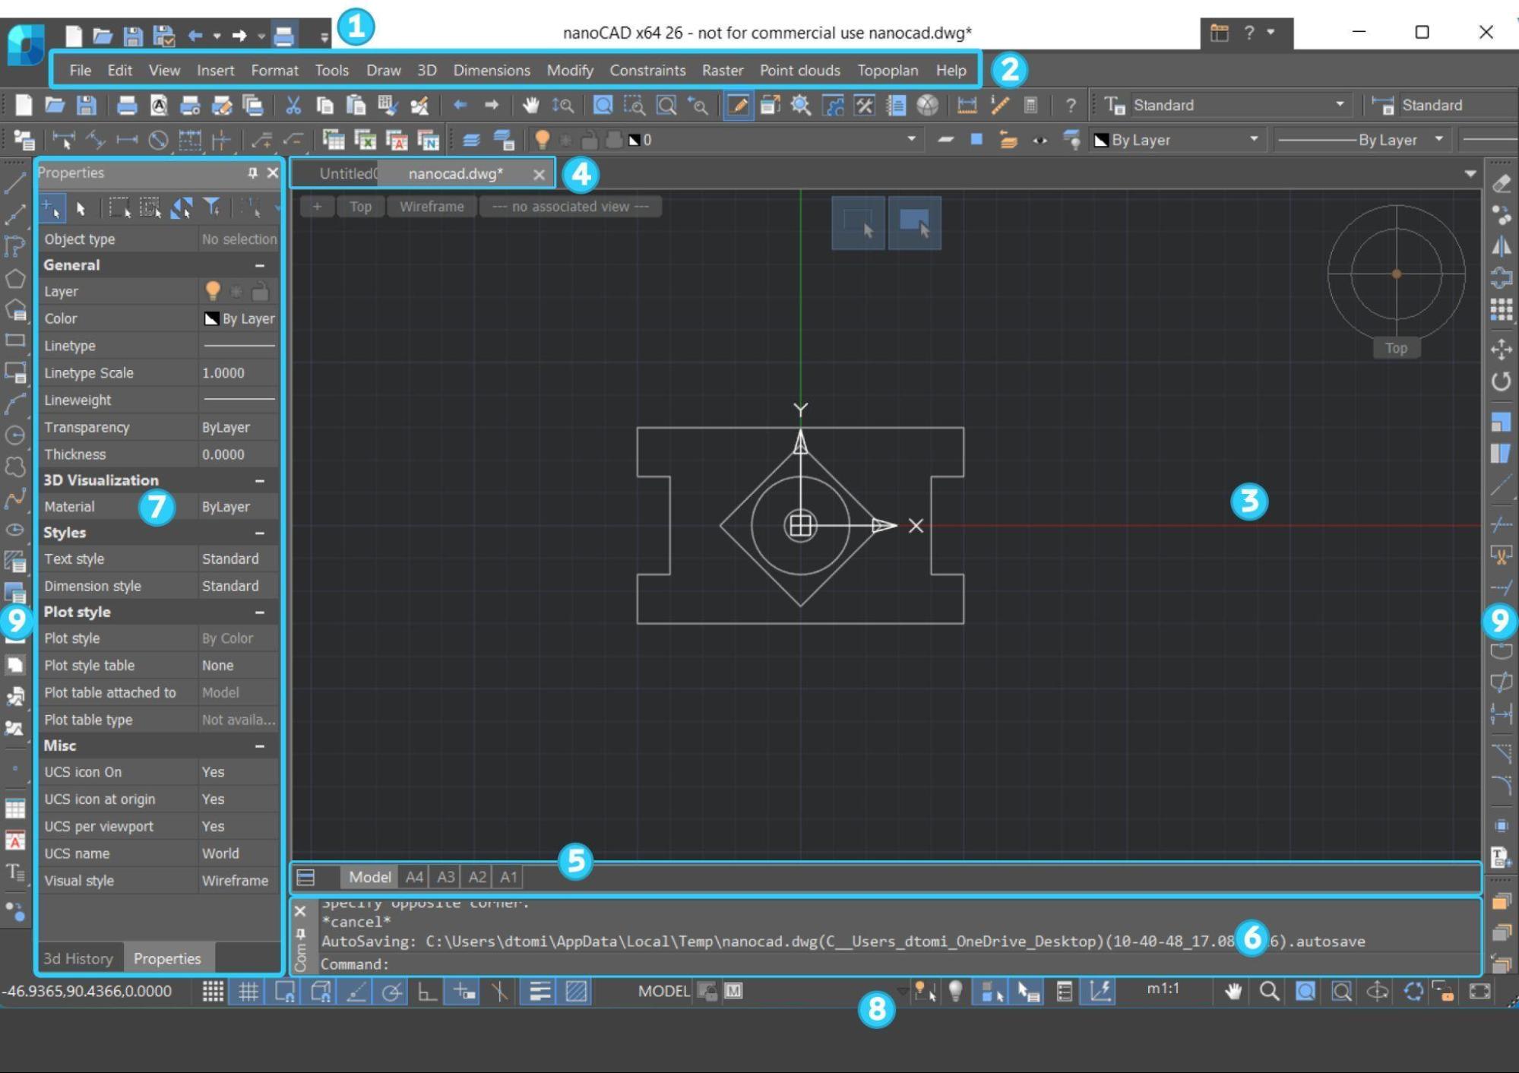Open the Help question mark toolbar icon
The image size is (1519, 1073).
pyautogui.click(x=1070, y=105)
